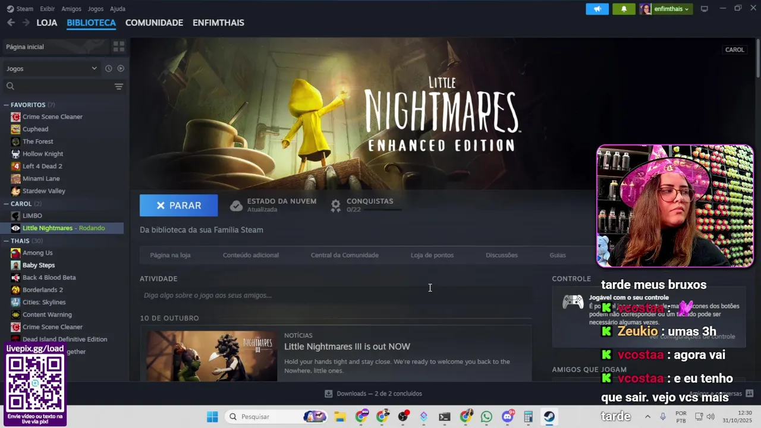
Task: Collapse the CAROL category
Action: [6, 204]
